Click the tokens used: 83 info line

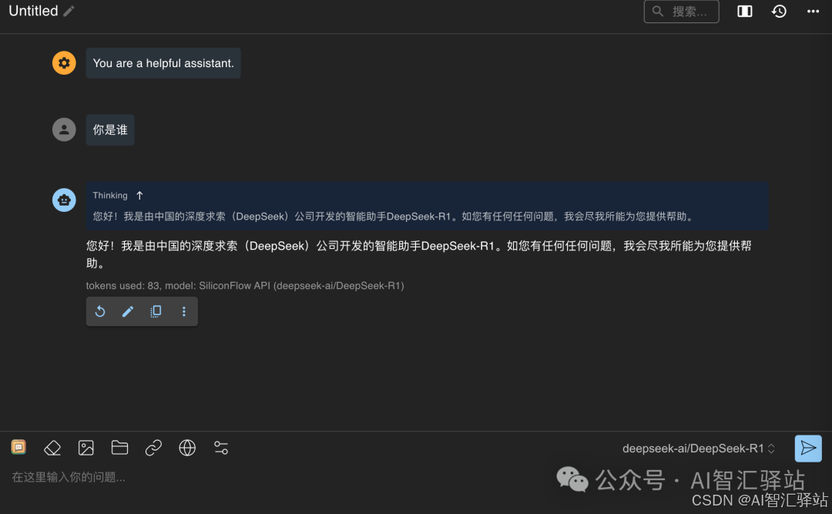tap(245, 286)
